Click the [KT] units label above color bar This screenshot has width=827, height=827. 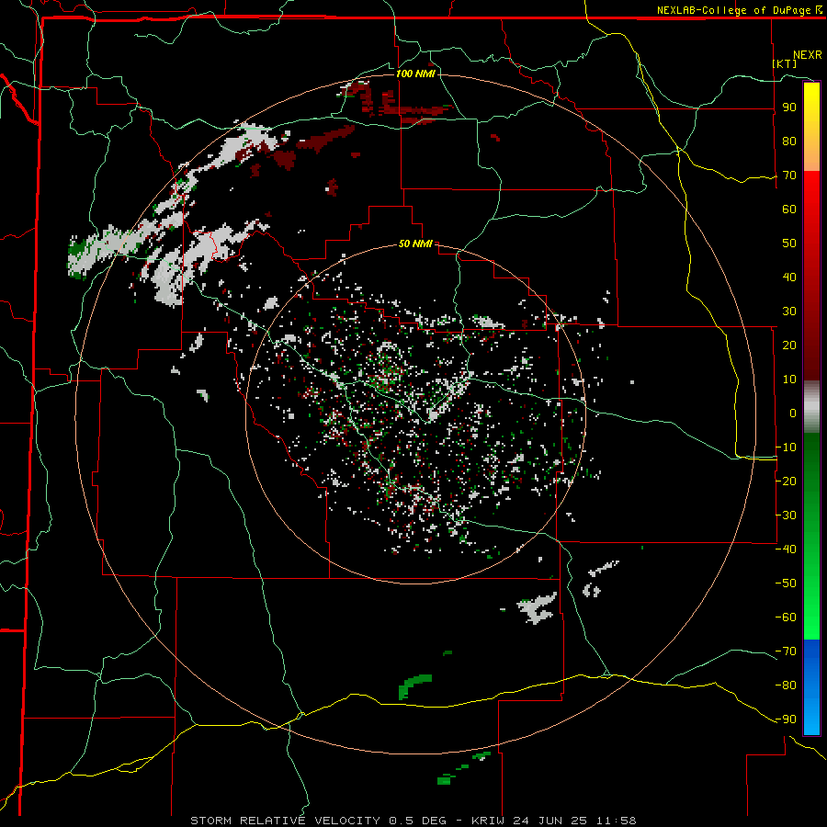785,63
